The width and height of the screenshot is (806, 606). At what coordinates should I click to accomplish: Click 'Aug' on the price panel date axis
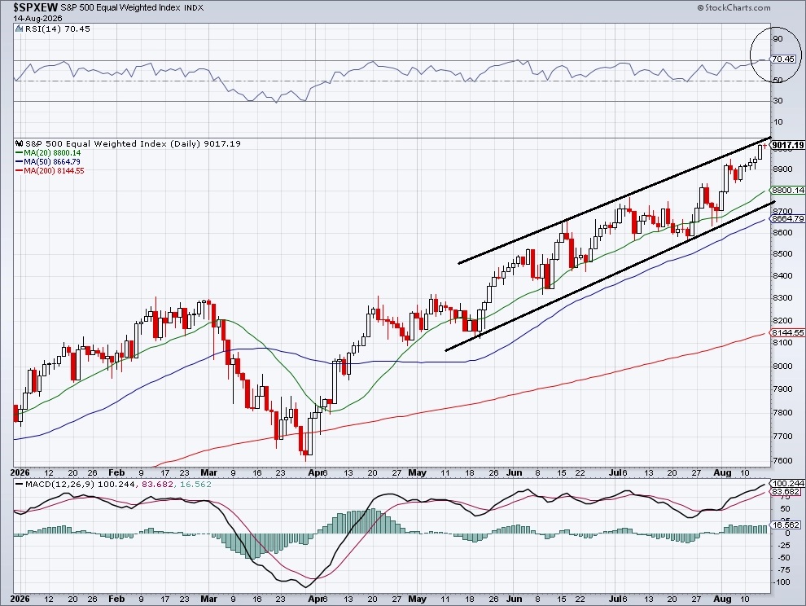pos(723,472)
